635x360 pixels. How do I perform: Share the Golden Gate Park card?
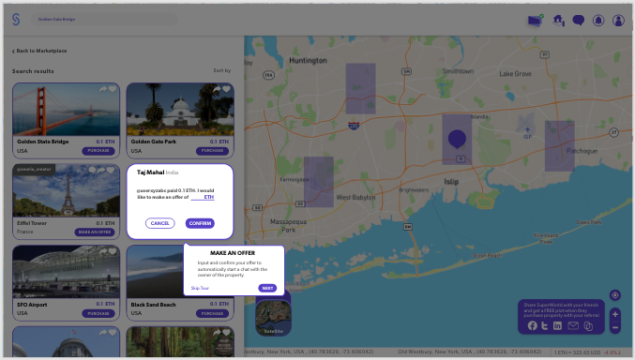click(217, 89)
